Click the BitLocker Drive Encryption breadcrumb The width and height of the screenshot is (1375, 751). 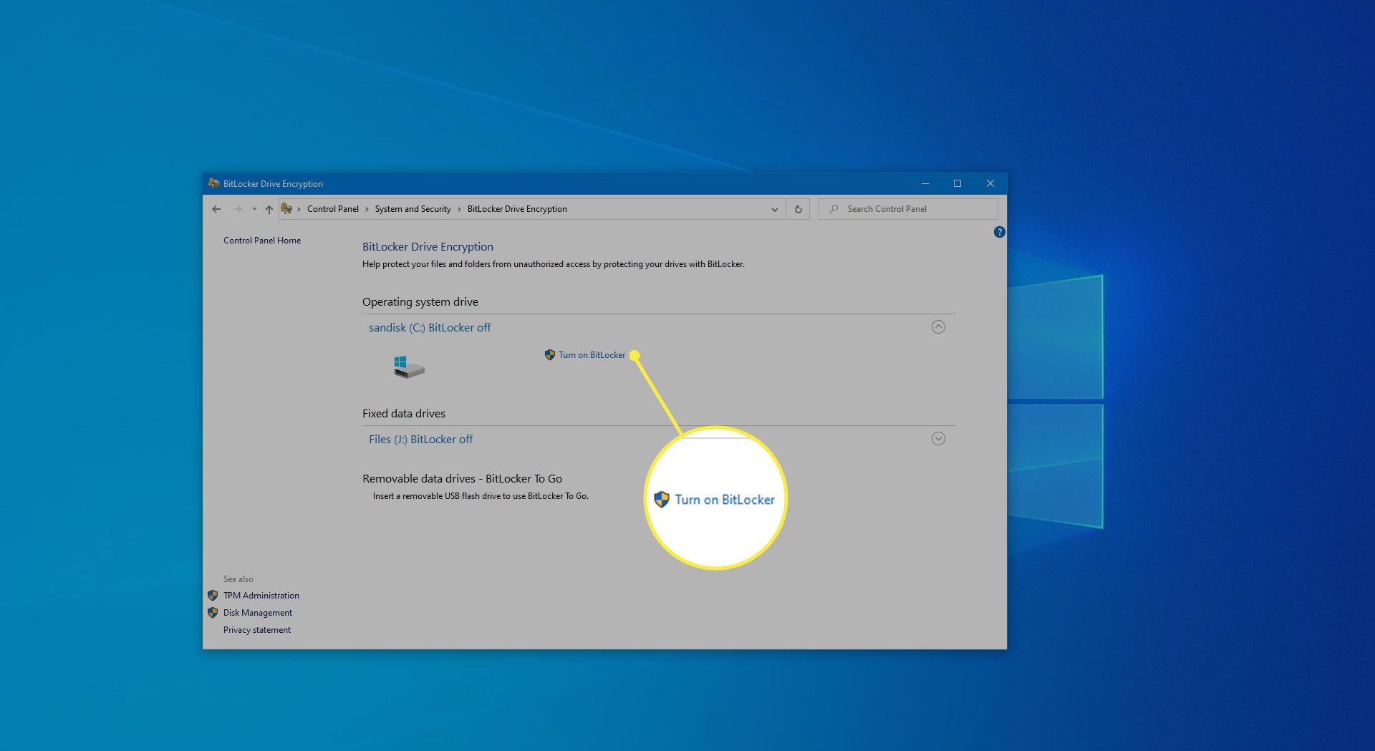(517, 209)
